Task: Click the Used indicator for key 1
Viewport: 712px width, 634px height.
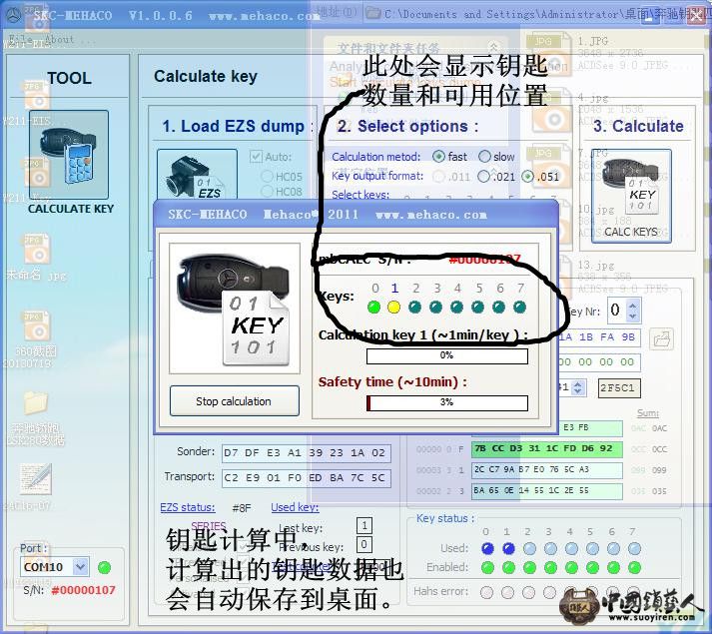Action: tap(508, 548)
